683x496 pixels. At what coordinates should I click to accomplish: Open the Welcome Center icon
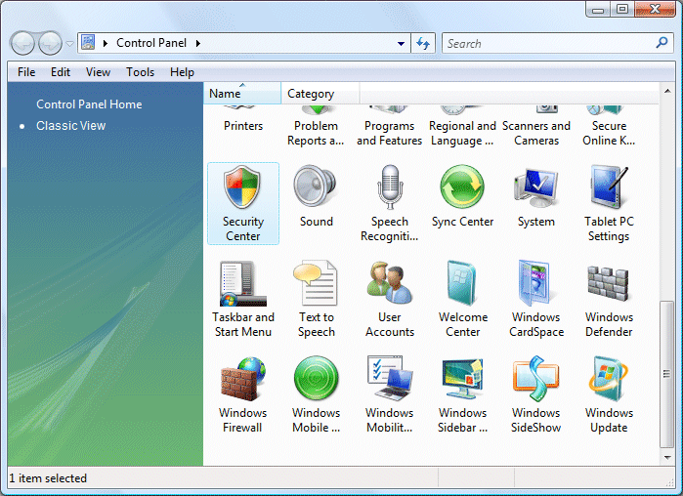coord(462,283)
